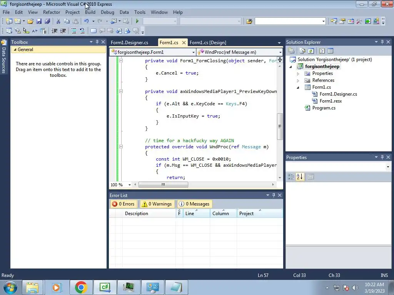This screenshot has height=295, width=394.
Task: Open the Properties Window via main toolbar icon
Action: coord(342,22)
